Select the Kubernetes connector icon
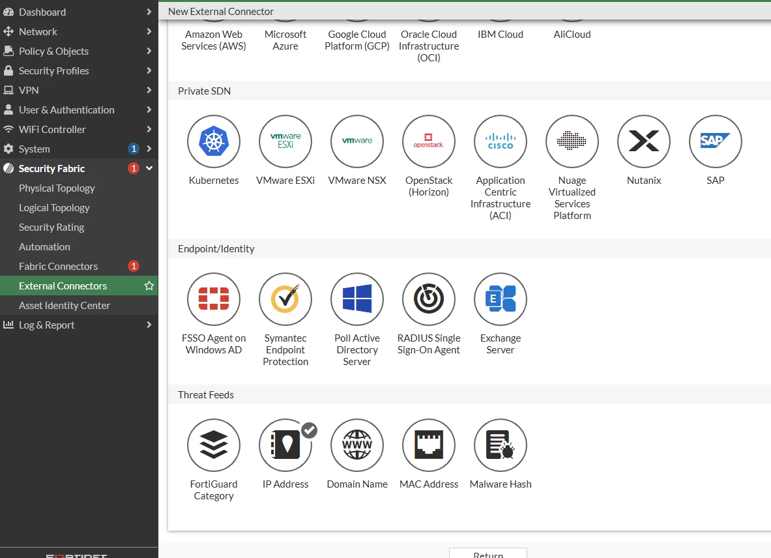The width and height of the screenshot is (771, 558). (213, 141)
